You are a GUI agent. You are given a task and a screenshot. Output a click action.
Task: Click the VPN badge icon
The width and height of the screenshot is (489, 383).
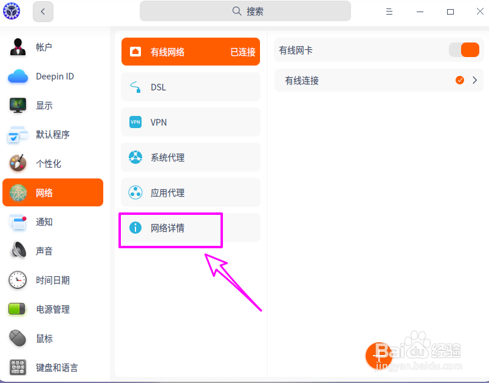tap(135, 122)
